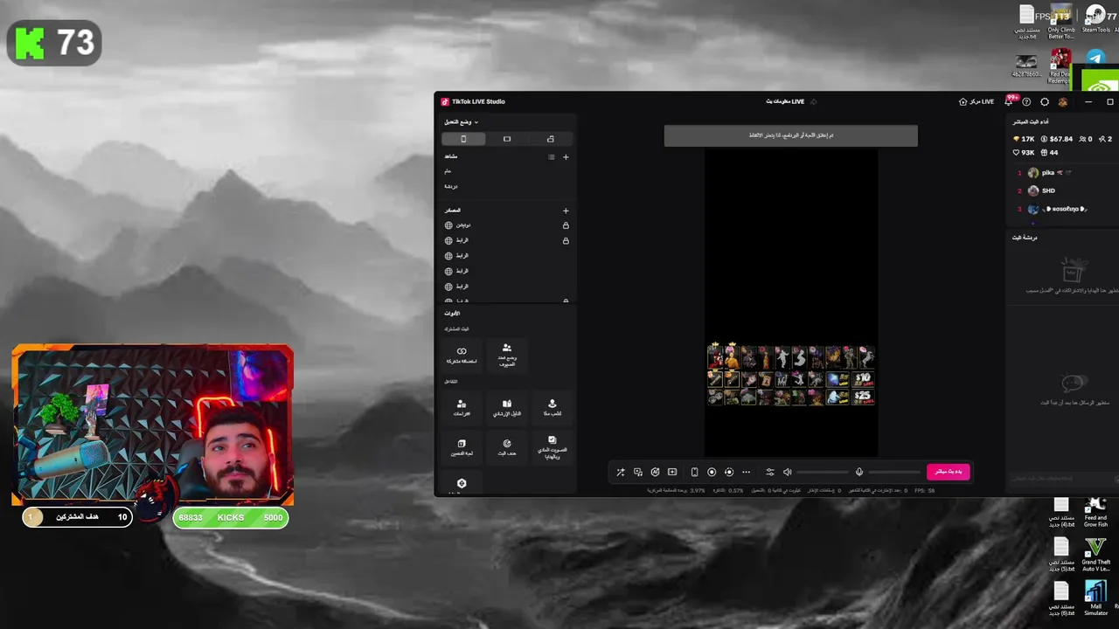Add a new source with the plus icon

(566, 211)
